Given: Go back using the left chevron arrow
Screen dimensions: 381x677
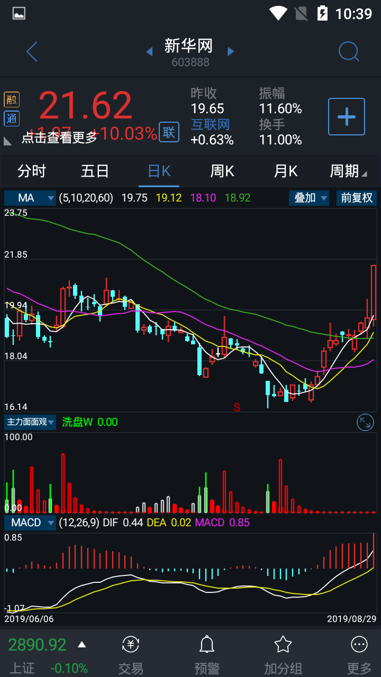Looking at the screenshot, I should 32,52.
